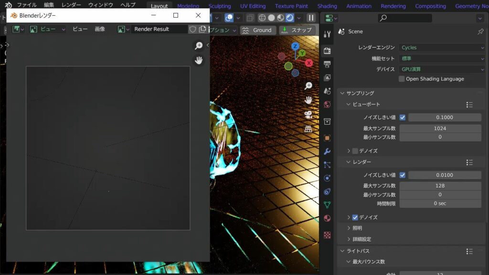
Task: Open the Window (ウィンドウ) menu
Action: click(x=100, y=5)
